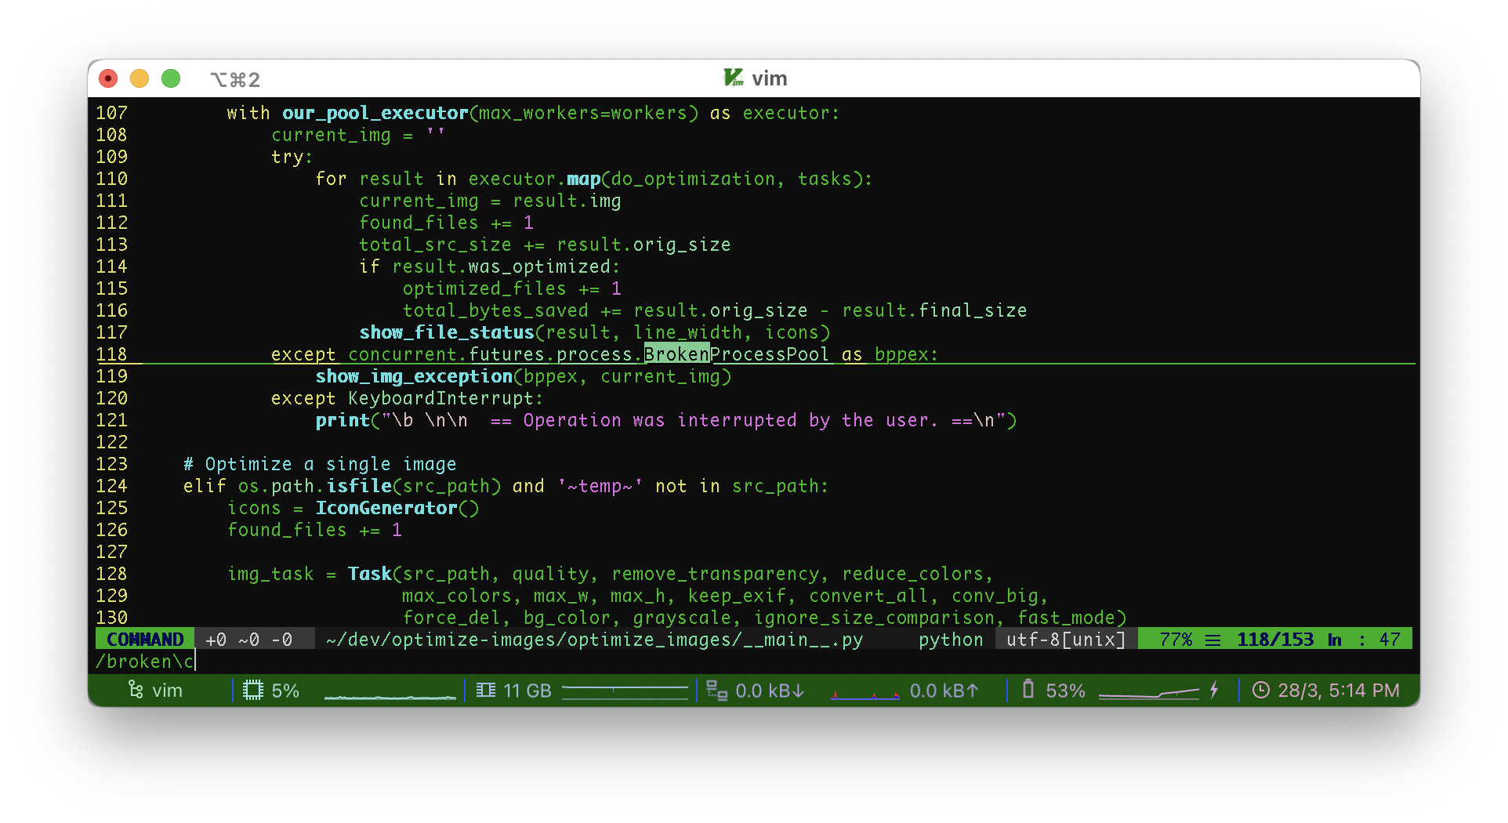The image size is (1508, 823).
Task: Click the clock icon in status bar
Action: [x=1260, y=691]
